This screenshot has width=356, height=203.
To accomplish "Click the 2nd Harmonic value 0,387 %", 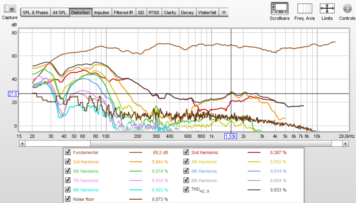I will click(278, 153).
